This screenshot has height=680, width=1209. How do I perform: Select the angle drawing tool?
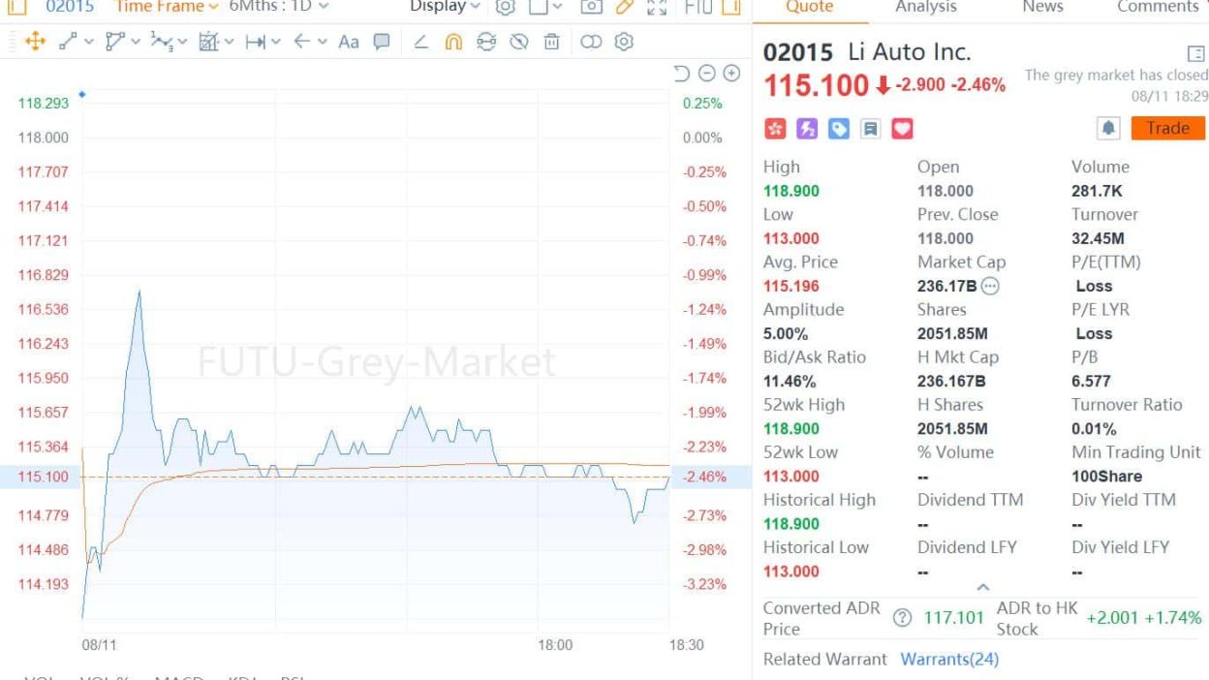click(420, 42)
